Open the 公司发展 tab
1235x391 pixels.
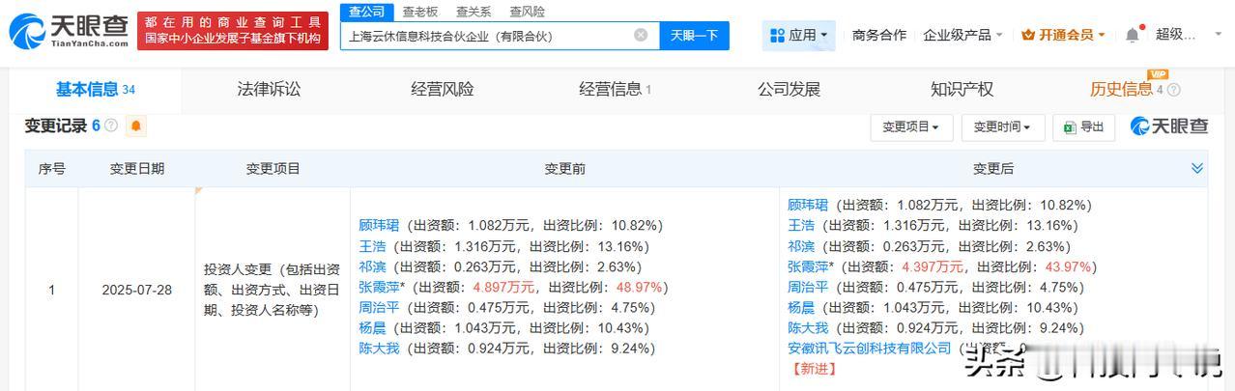(789, 89)
